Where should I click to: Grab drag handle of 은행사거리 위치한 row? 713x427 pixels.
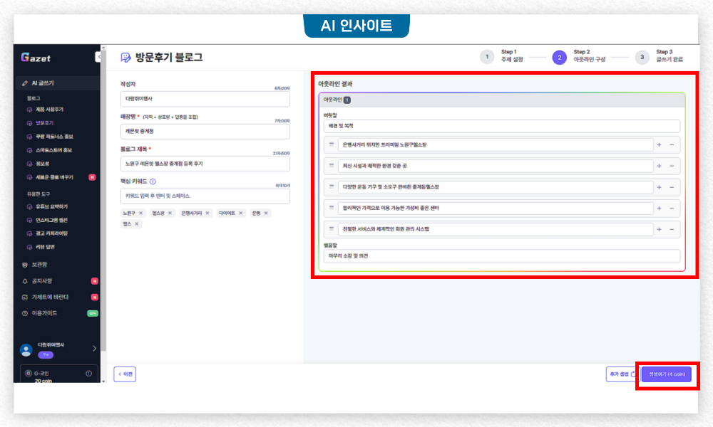[x=332, y=144]
